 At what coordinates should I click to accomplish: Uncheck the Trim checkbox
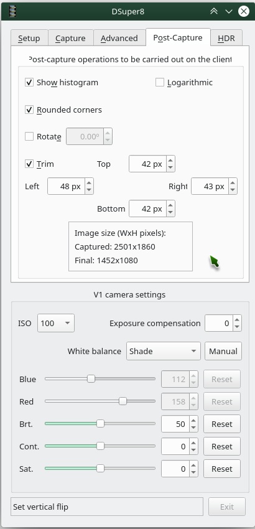coord(29,164)
